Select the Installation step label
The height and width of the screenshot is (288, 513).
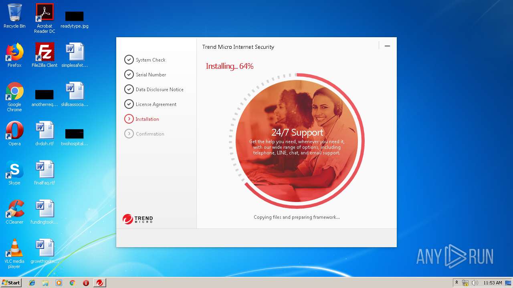pos(147,119)
